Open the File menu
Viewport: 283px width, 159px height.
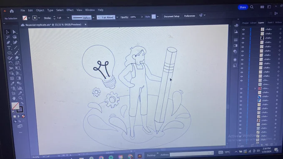(23, 10)
